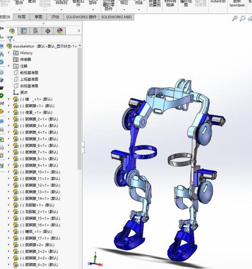Image resolution: width=252 pixels, height=269 pixels.
Task: Open the SOLIDWORKS MBD tab
Action: tap(116, 17)
